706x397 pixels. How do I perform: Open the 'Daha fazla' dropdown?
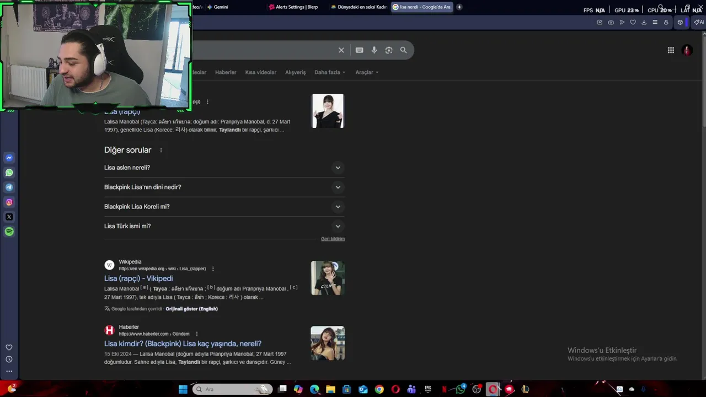coord(330,72)
